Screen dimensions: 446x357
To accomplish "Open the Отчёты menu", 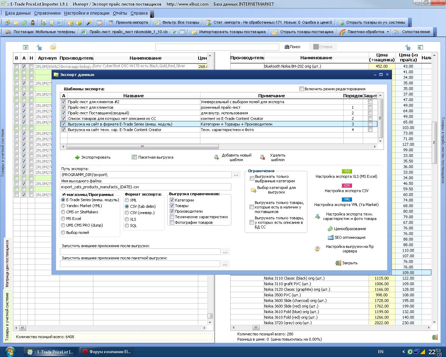I will pyautogui.click(x=120, y=13).
